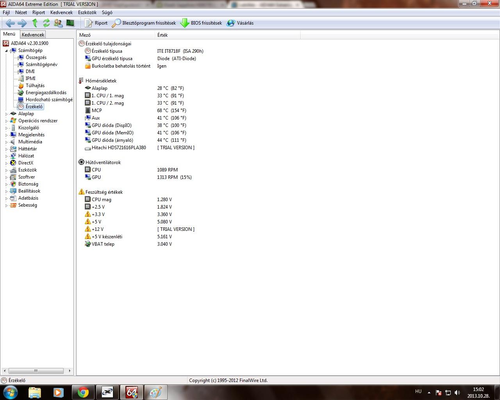Click the Beállítások tree icon
The height and width of the screenshot is (400, 500).
[13, 191]
